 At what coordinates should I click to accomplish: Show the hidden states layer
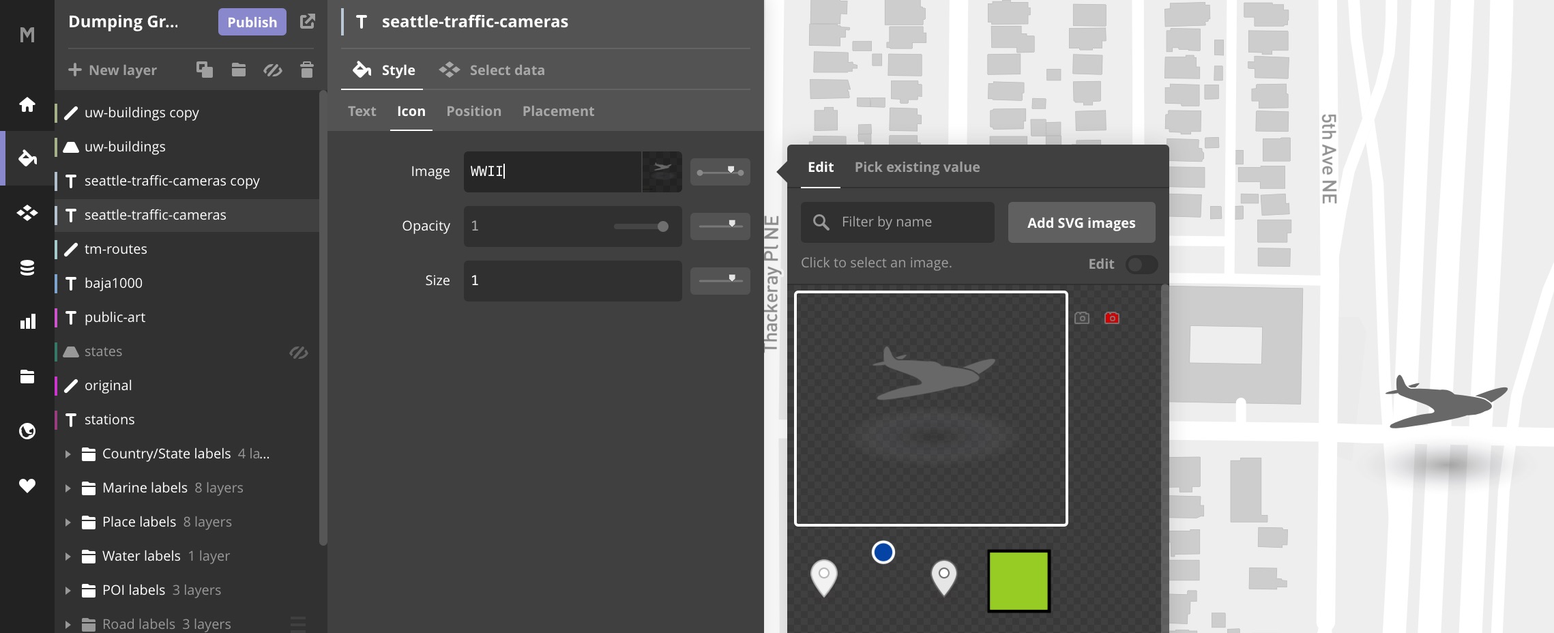pyautogui.click(x=299, y=352)
